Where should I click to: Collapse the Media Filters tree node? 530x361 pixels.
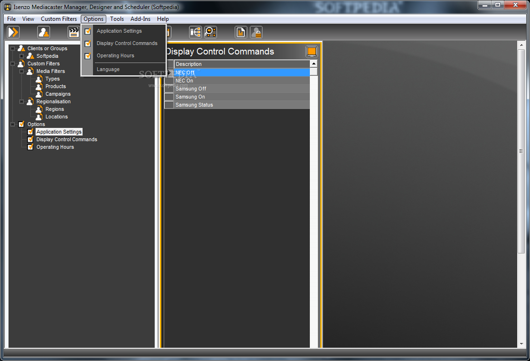[22, 71]
